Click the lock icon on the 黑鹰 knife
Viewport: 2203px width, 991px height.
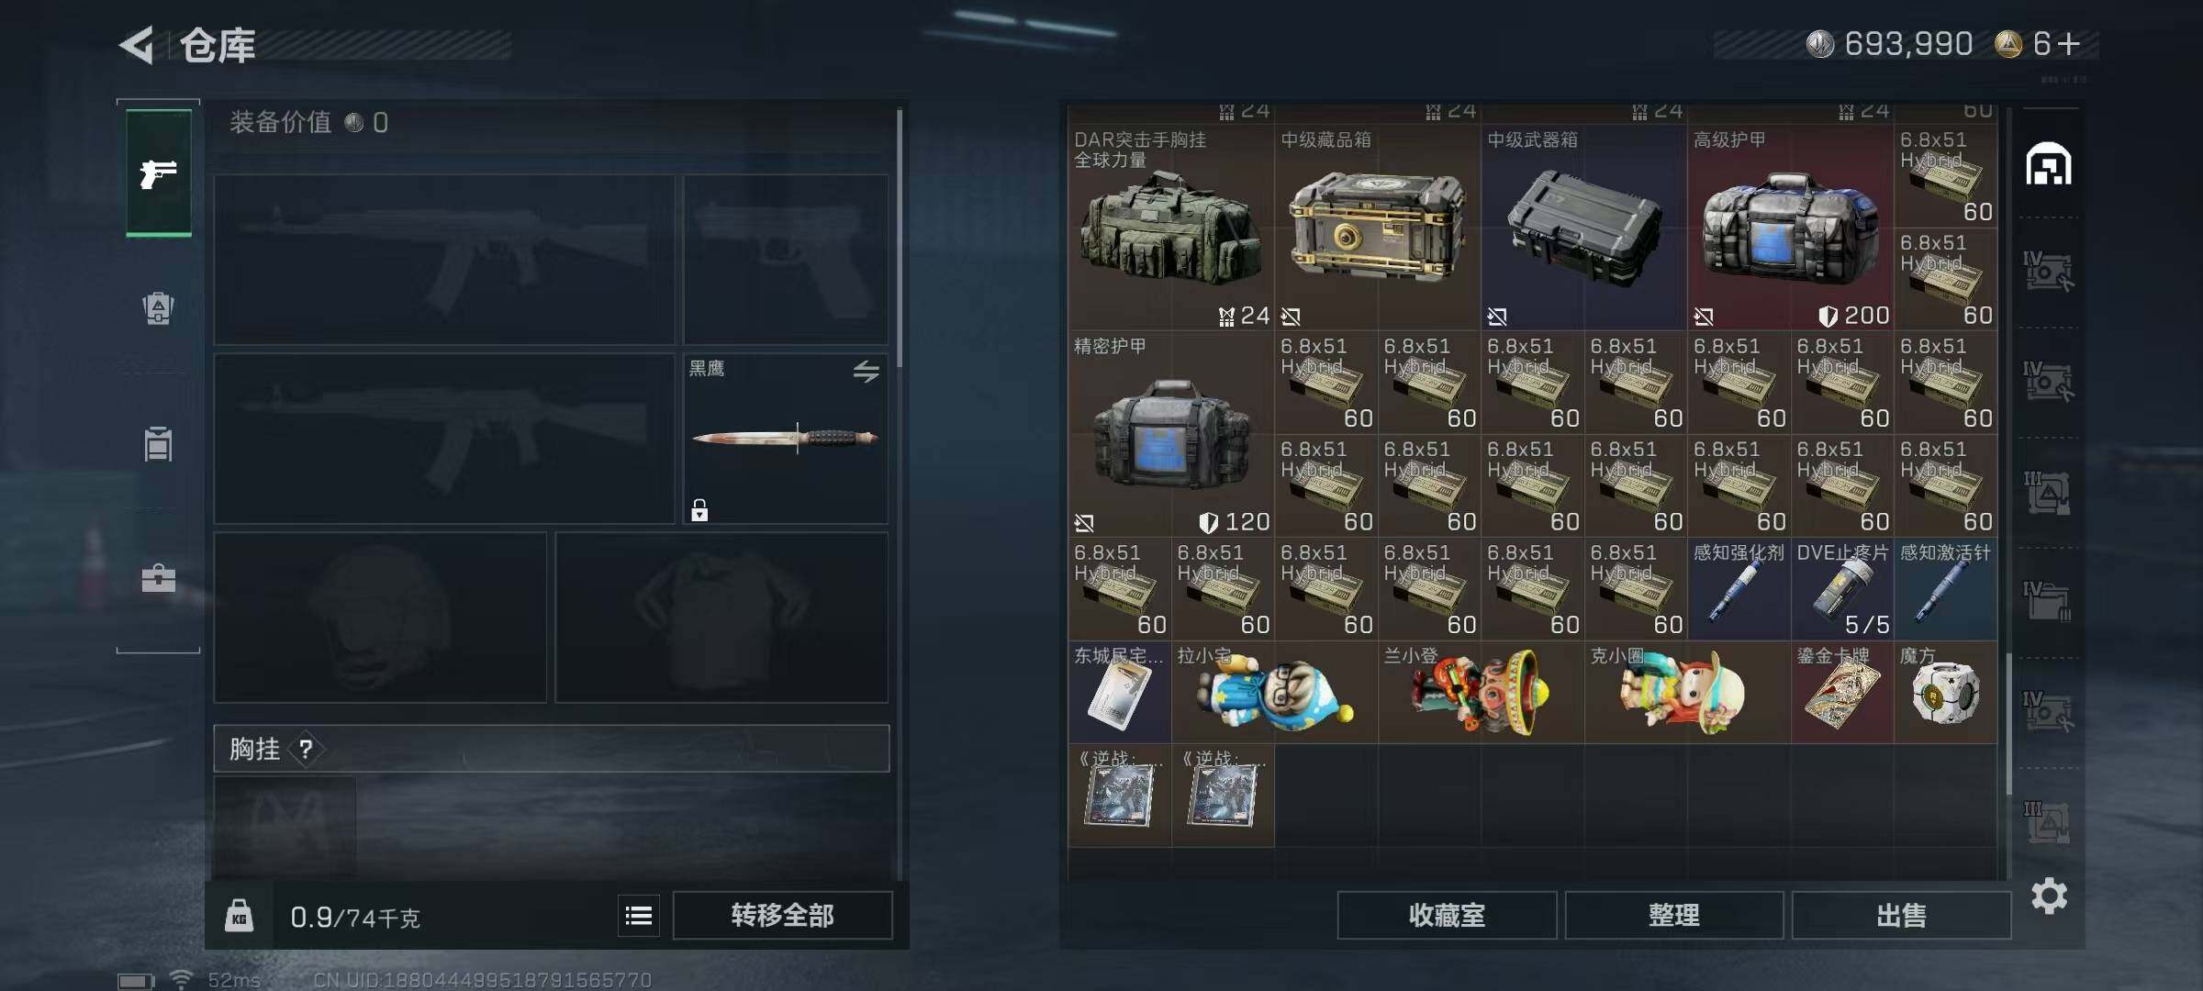tap(699, 510)
